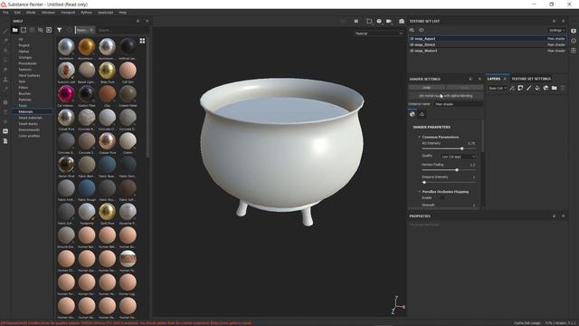
Task: Remove the Materials filter tag in shelf
Action: 91,30
